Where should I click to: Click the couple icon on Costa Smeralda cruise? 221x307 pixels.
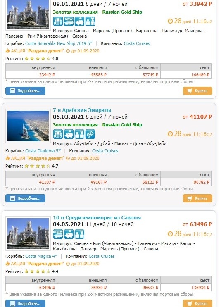tap(90, 21)
